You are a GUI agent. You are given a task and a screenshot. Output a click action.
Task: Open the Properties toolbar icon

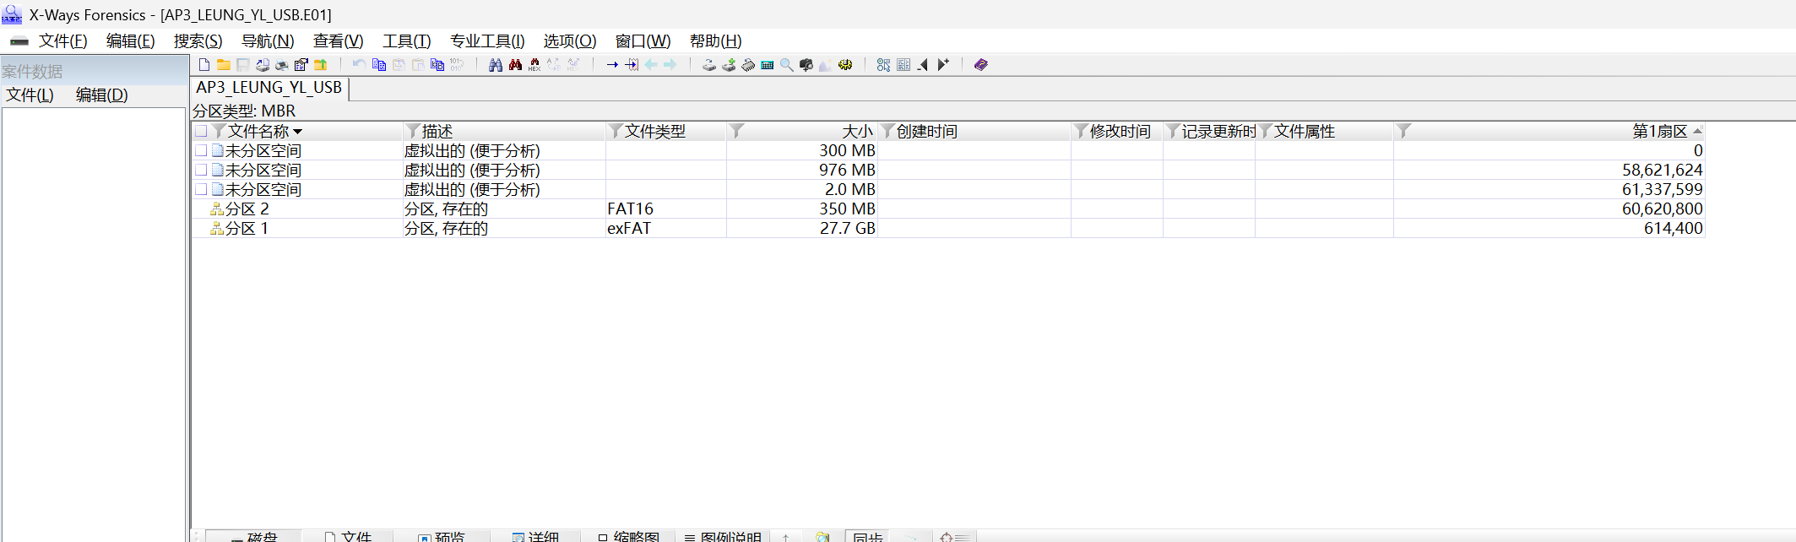(301, 65)
